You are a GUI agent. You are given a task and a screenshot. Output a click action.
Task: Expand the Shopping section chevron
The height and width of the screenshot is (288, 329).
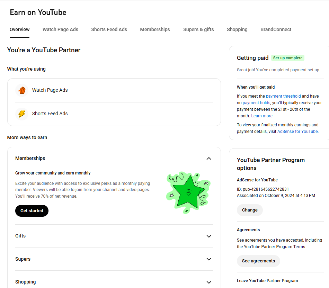[208, 282]
